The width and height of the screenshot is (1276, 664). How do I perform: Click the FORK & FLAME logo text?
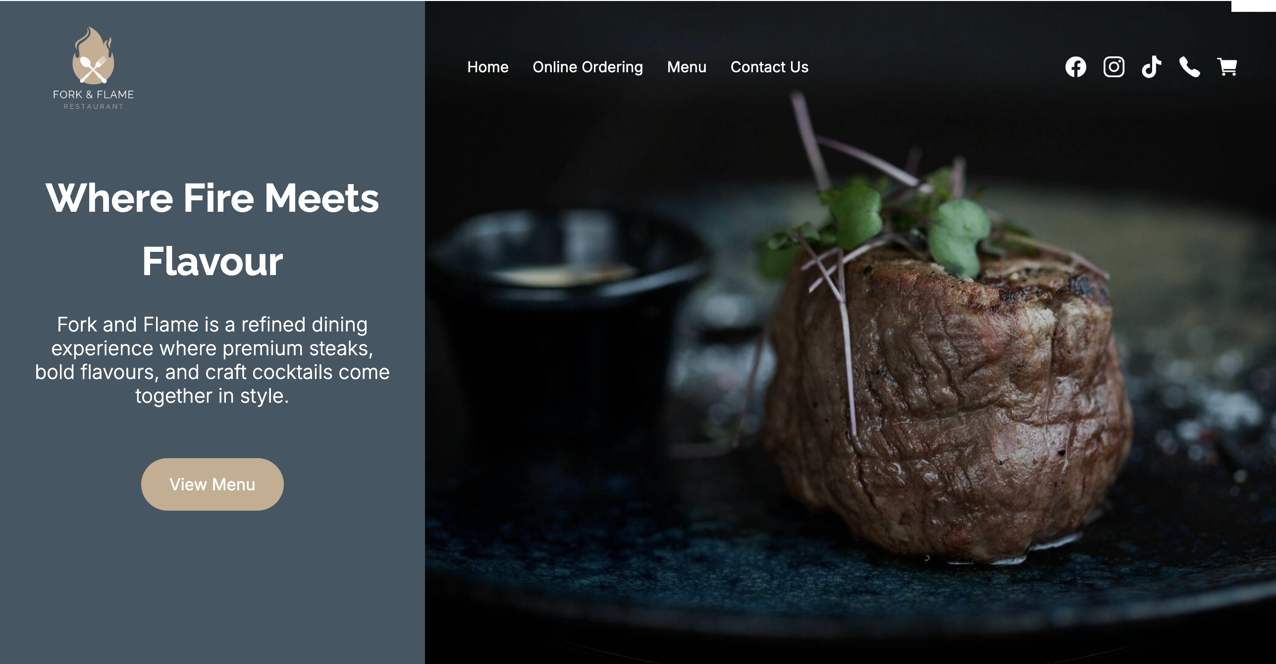tap(93, 95)
